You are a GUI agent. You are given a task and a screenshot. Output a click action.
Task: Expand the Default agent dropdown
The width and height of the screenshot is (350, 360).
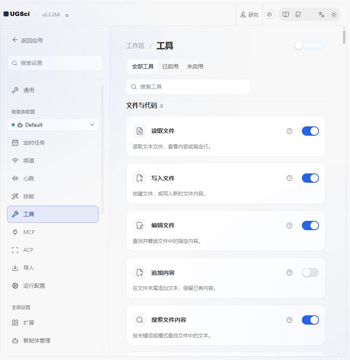pyautogui.click(x=53, y=125)
